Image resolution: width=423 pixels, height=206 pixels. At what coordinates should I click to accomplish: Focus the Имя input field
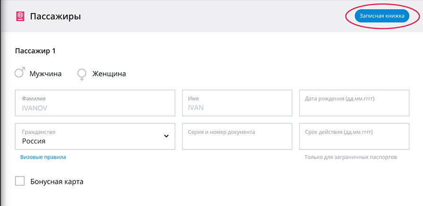[237, 103]
